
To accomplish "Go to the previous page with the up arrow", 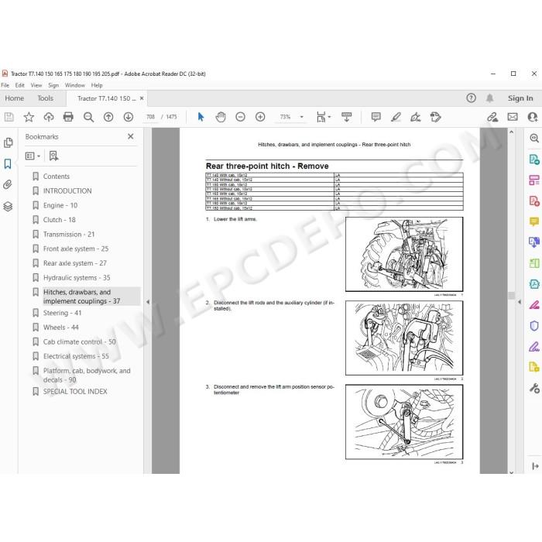I will click(108, 117).
